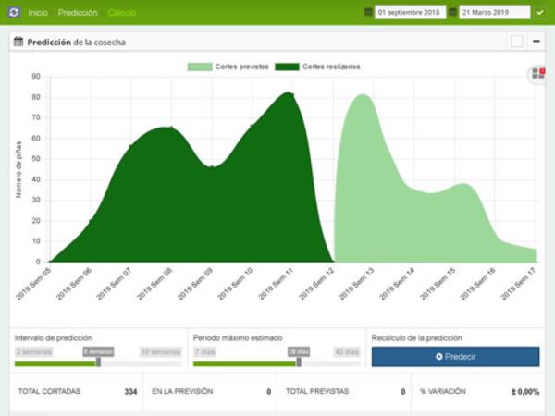
Task: Click calendar icon before start date field
Action: [368, 12]
